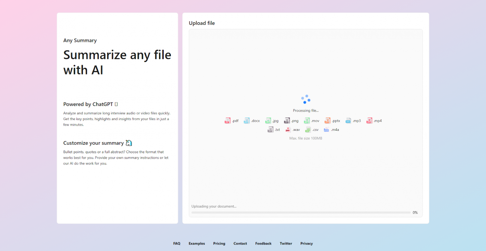
Task: Click the .jpg file type icon
Action: tap(268, 121)
